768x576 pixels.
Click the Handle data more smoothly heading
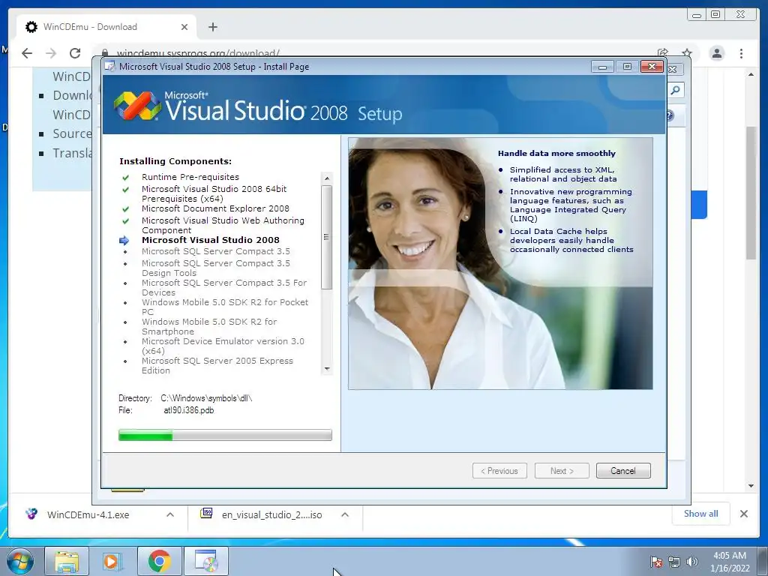tap(556, 153)
